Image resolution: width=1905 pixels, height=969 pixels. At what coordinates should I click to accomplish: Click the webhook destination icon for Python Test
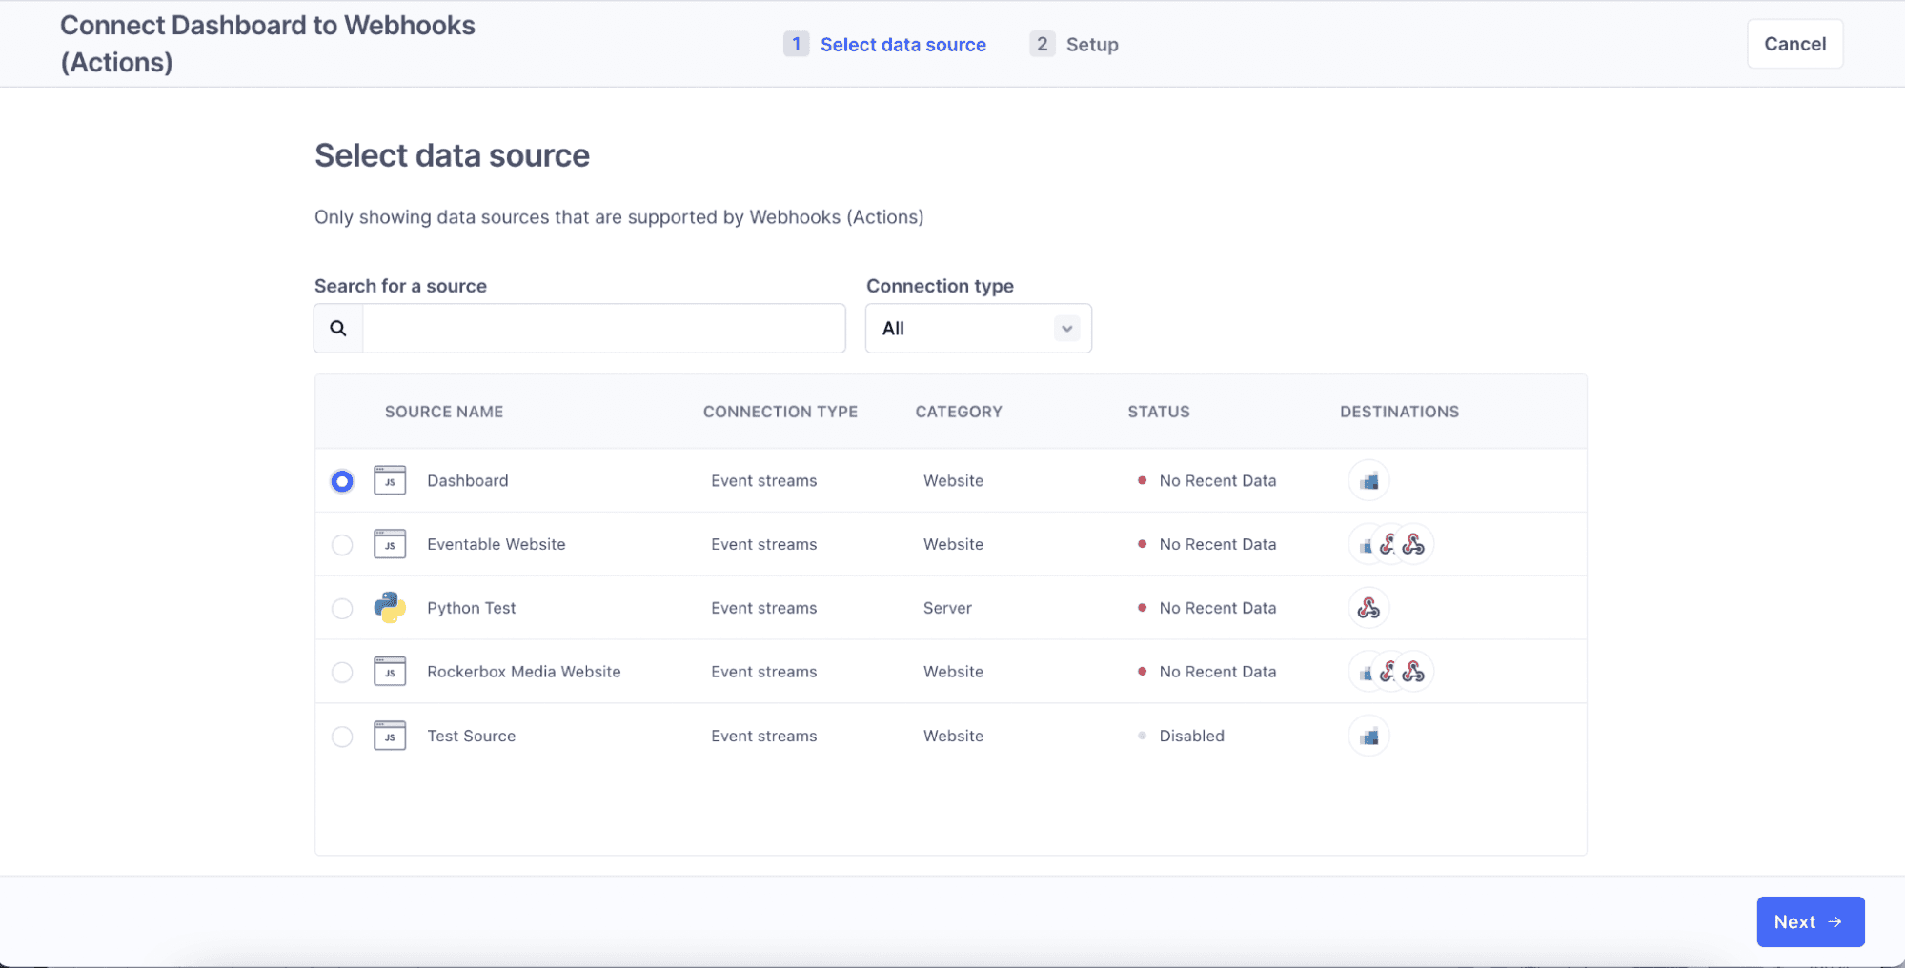1368,607
